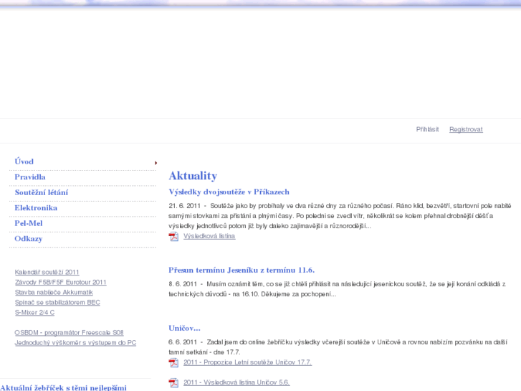Open the Uničov... article heading

(184, 328)
